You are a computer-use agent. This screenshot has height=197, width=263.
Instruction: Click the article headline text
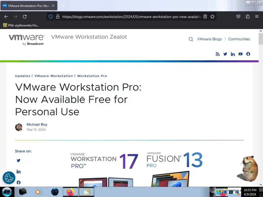click(78, 99)
